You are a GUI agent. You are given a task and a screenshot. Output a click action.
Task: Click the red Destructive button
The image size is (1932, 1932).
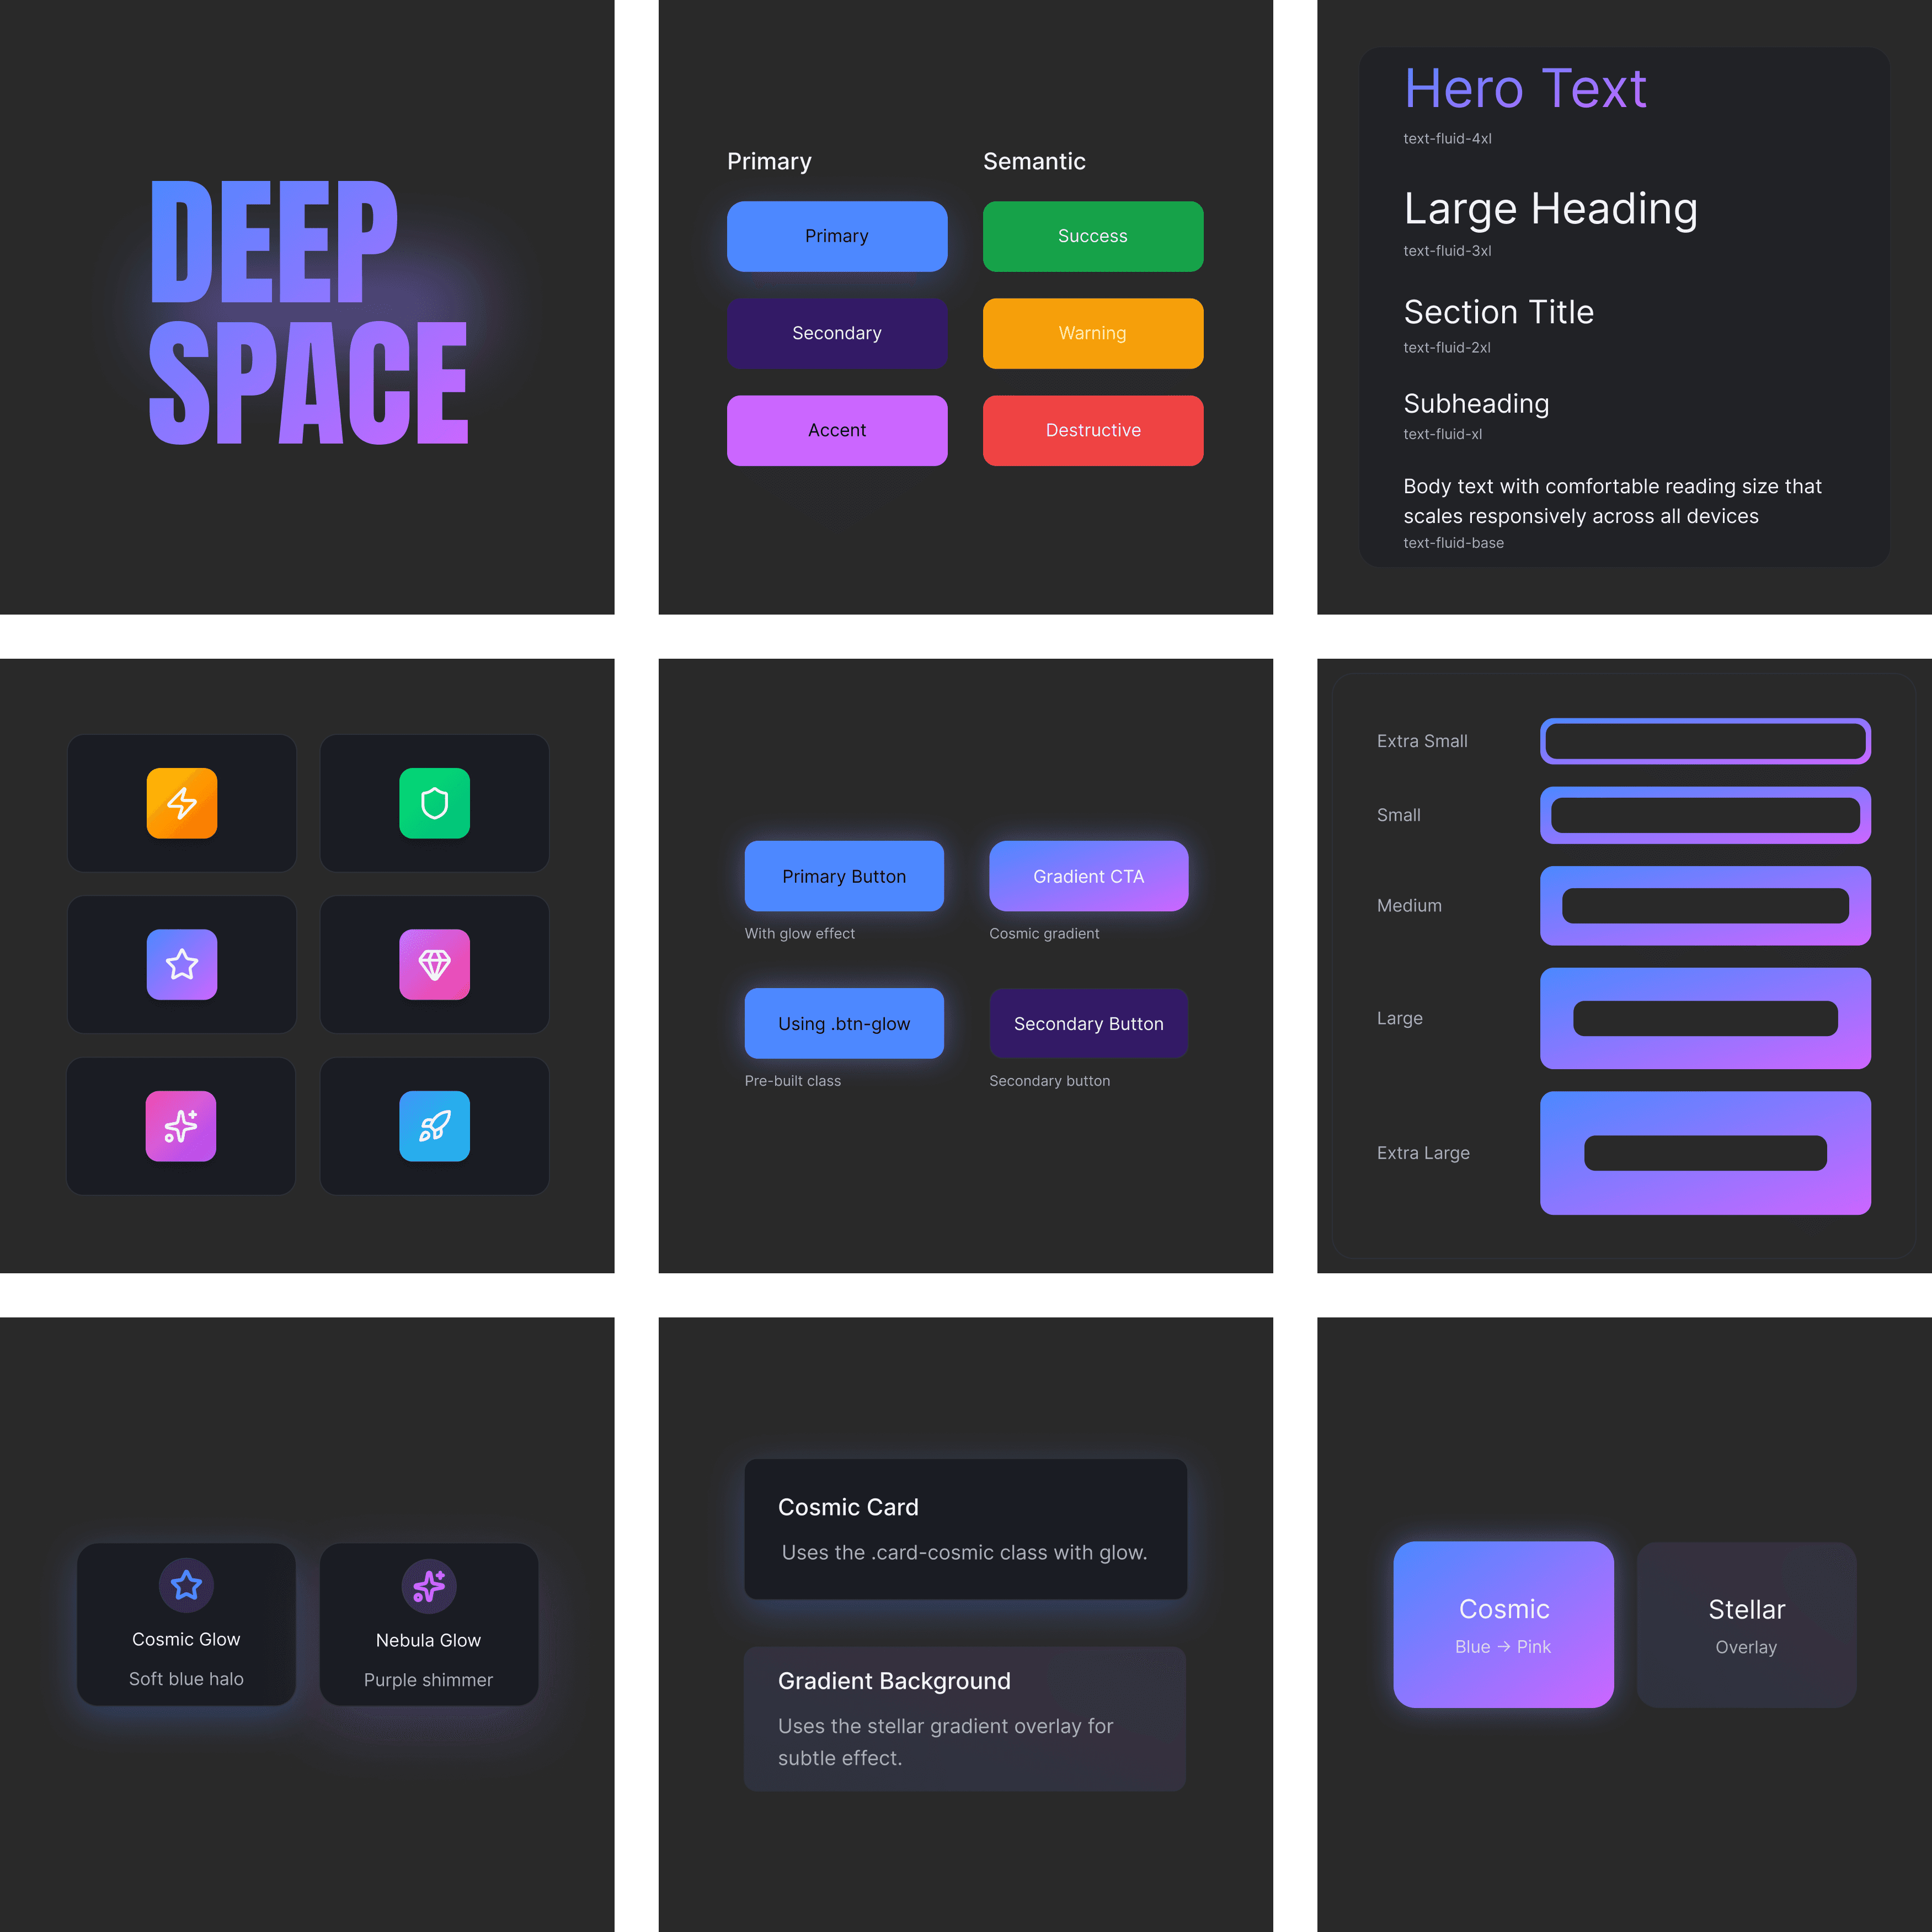tap(1092, 430)
